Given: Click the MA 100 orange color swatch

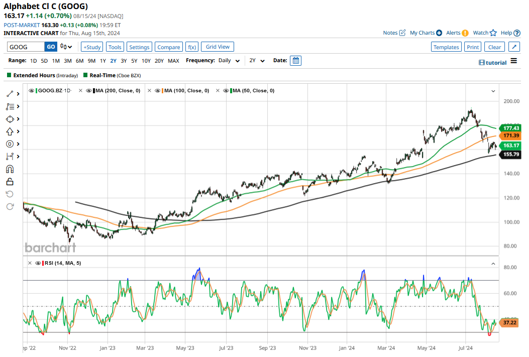Looking at the screenshot, I should (x=162, y=91).
